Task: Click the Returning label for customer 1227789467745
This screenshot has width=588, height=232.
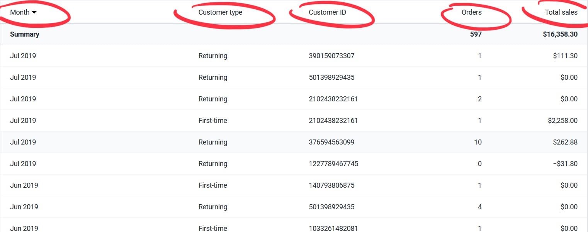Action: [213, 163]
